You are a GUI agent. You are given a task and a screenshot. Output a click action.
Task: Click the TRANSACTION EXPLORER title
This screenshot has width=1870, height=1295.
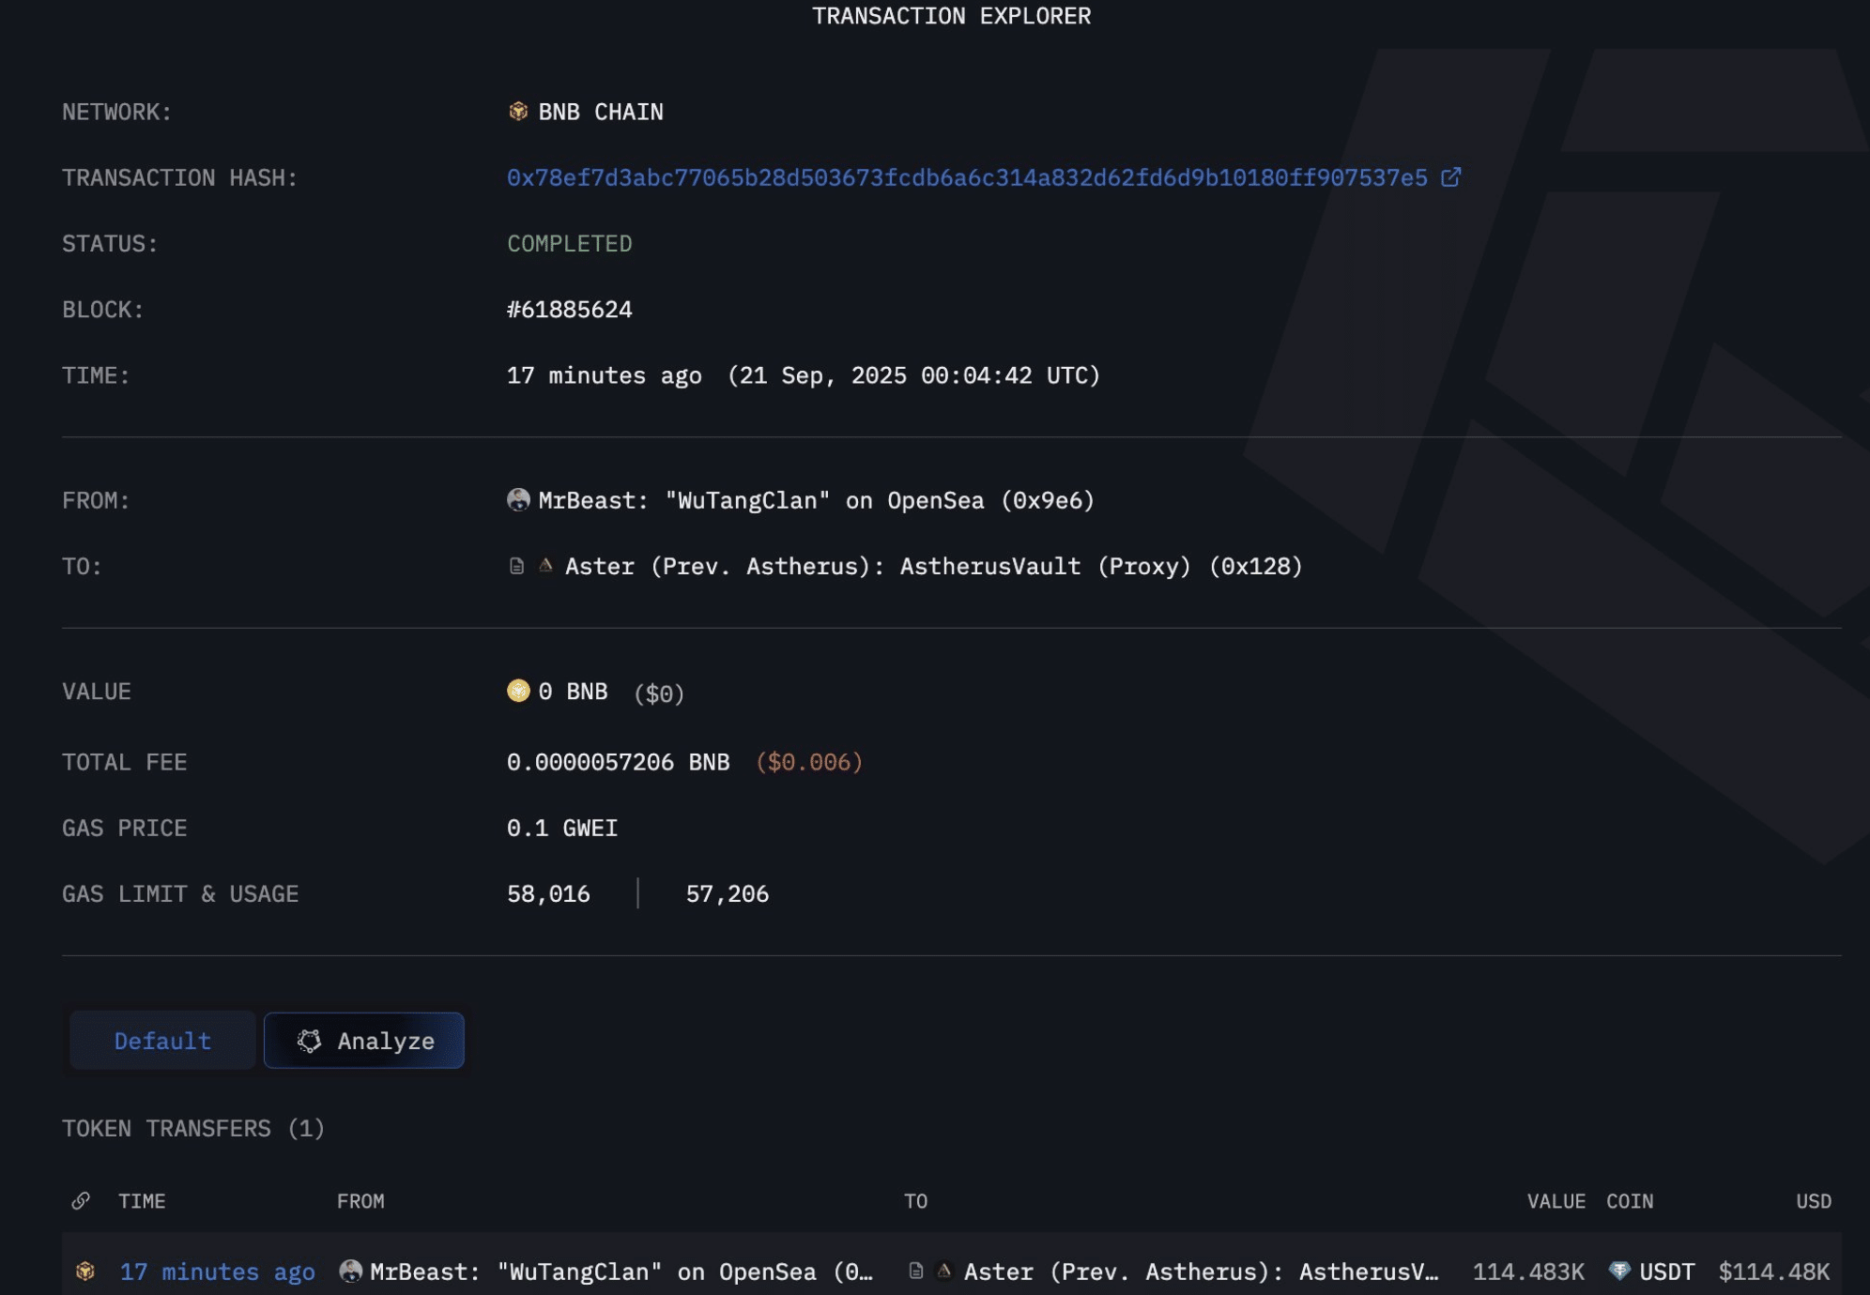tap(952, 16)
